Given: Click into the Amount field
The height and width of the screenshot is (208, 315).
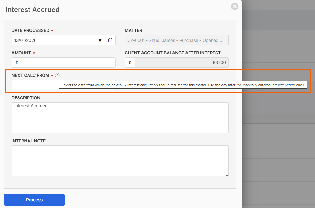Looking at the screenshot, I should point(68,63).
